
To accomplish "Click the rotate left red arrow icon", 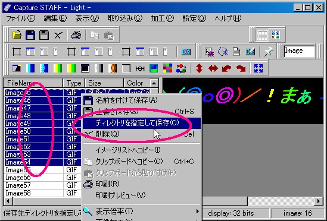I will coord(227,68).
